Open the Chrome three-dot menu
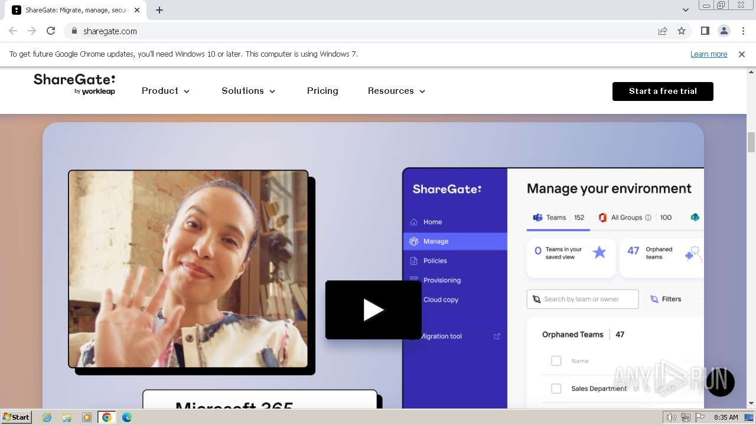Screen dimensions: 756x425 click(743, 31)
